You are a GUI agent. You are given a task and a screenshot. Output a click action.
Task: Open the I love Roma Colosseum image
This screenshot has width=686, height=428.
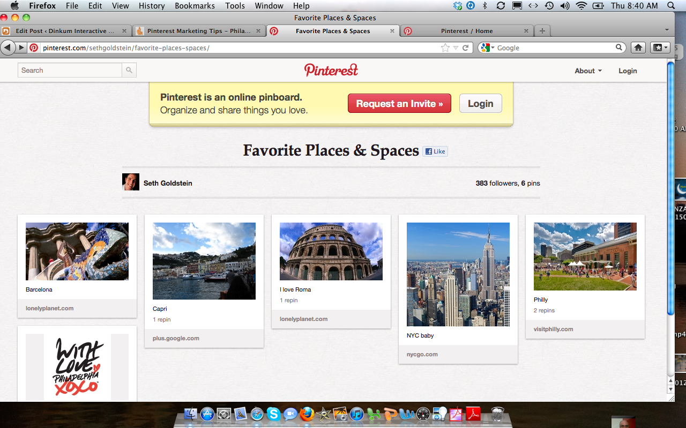[331, 251]
